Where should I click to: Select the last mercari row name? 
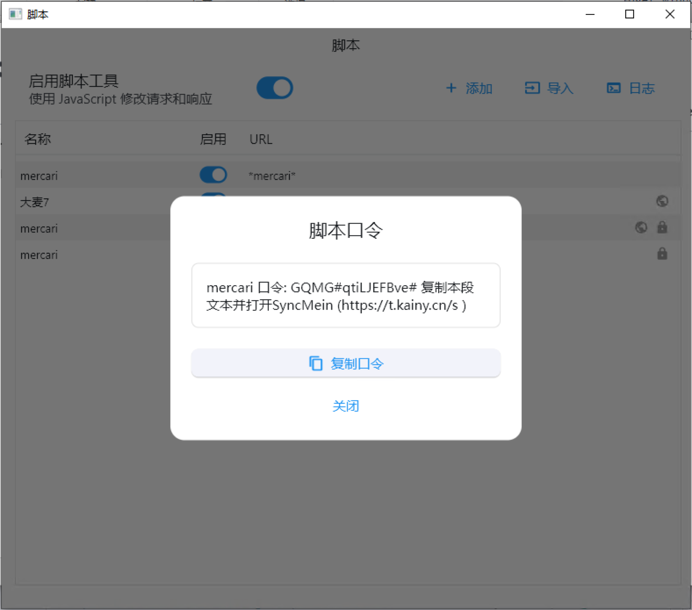click(39, 255)
